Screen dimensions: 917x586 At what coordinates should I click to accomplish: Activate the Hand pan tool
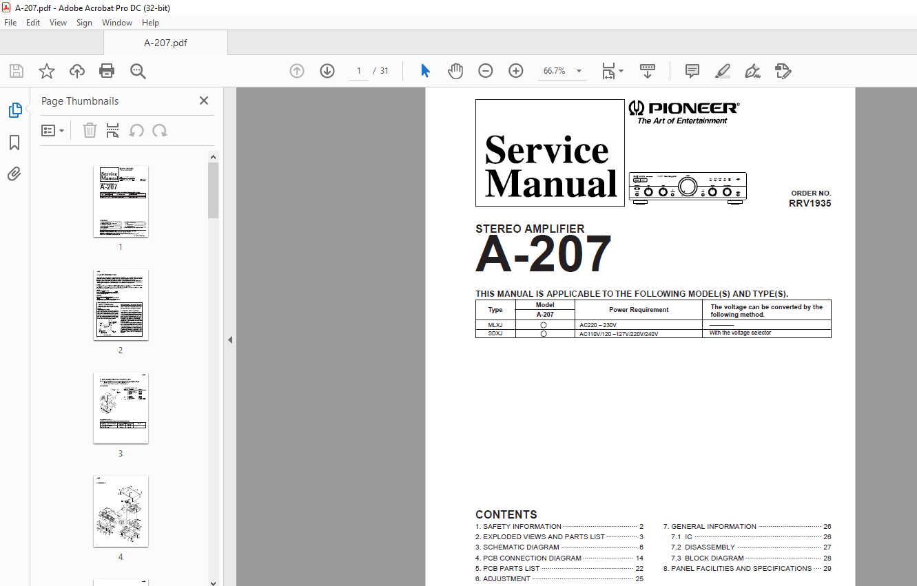pyautogui.click(x=455, y=71)
